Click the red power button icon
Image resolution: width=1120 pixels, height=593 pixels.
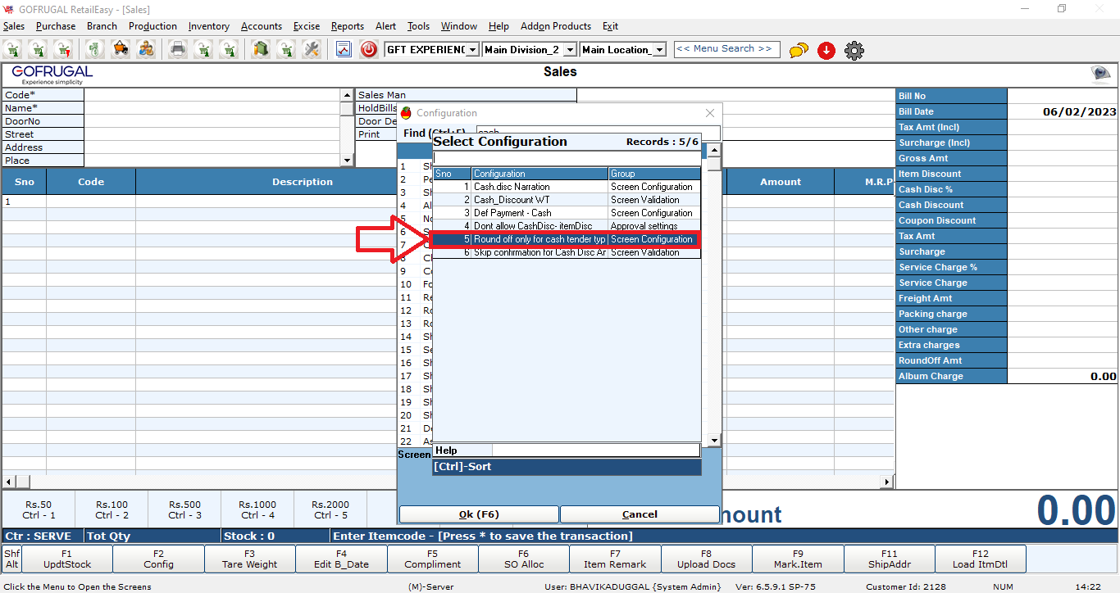click(369, 50)
